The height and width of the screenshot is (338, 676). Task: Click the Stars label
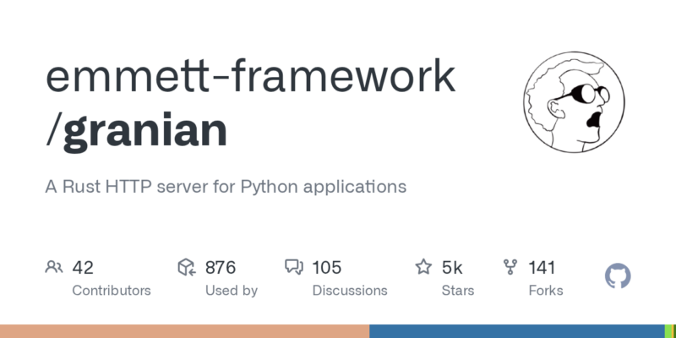pos(458,291)
